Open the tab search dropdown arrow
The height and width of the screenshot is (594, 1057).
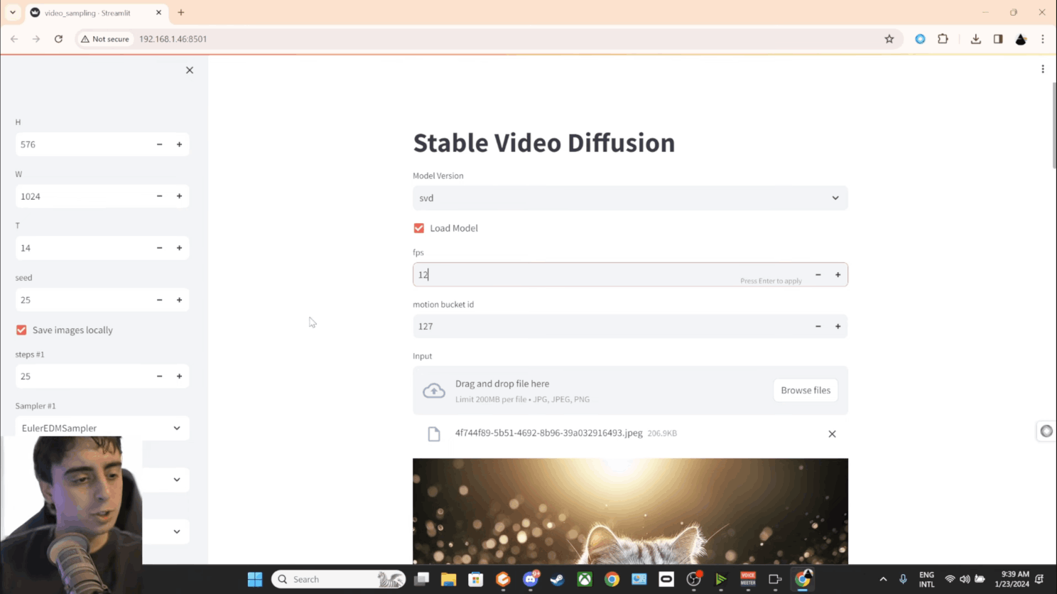[13, 12]
